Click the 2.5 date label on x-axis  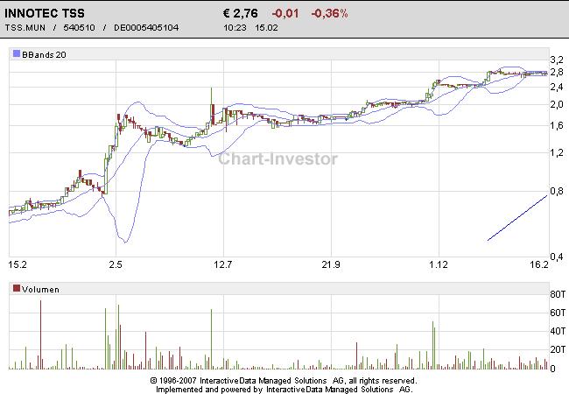116,264
